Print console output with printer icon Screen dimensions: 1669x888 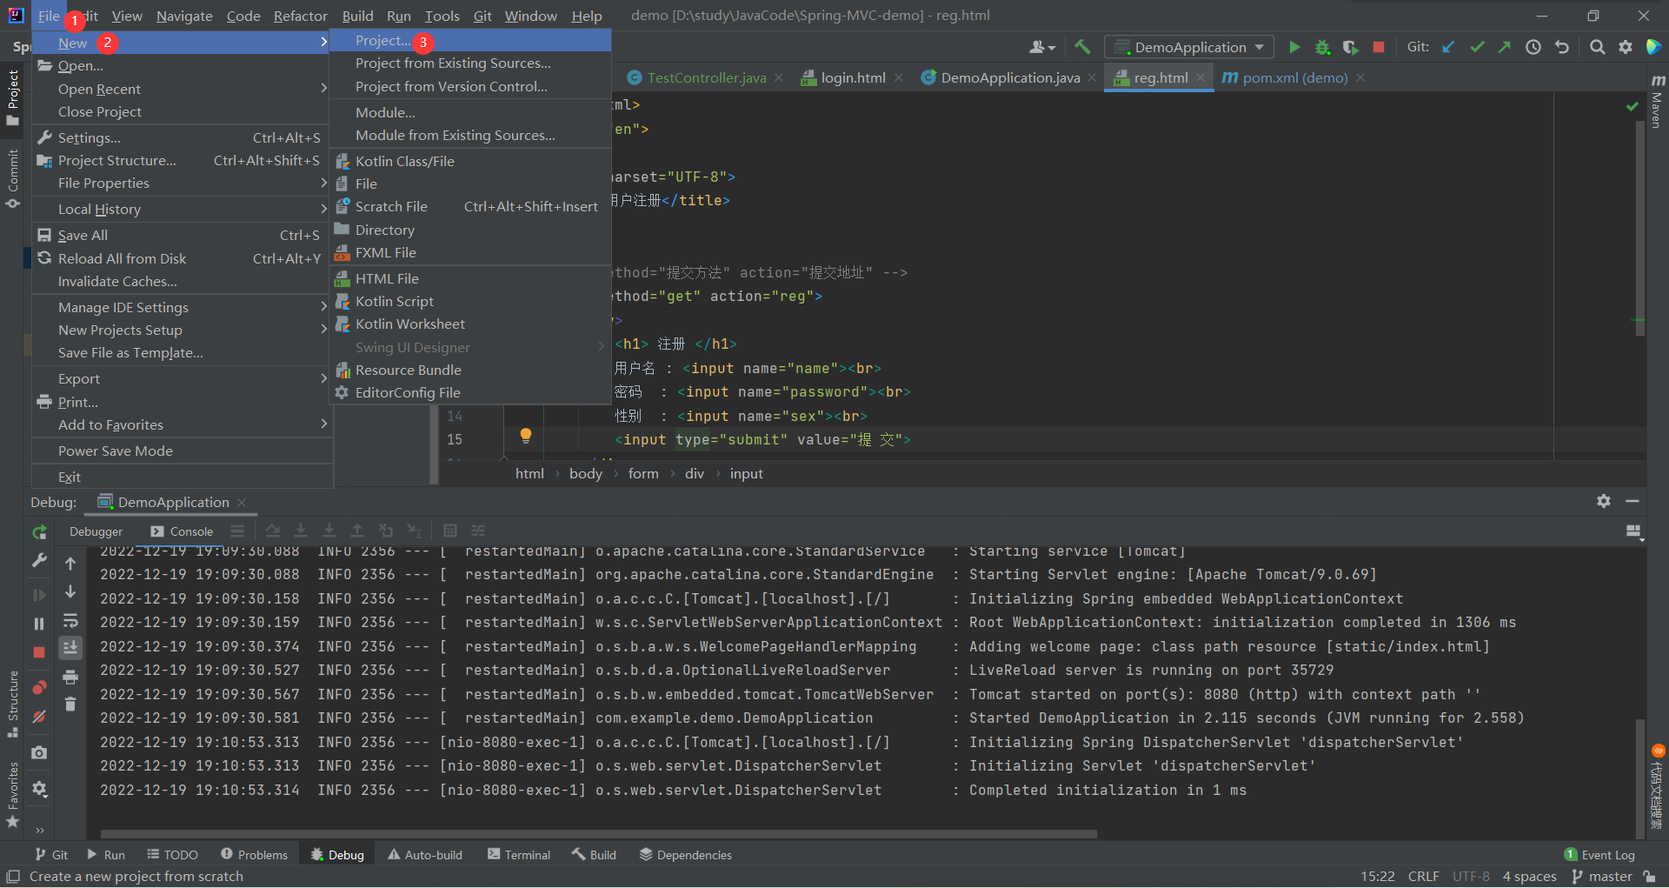(x=70, y=677)
